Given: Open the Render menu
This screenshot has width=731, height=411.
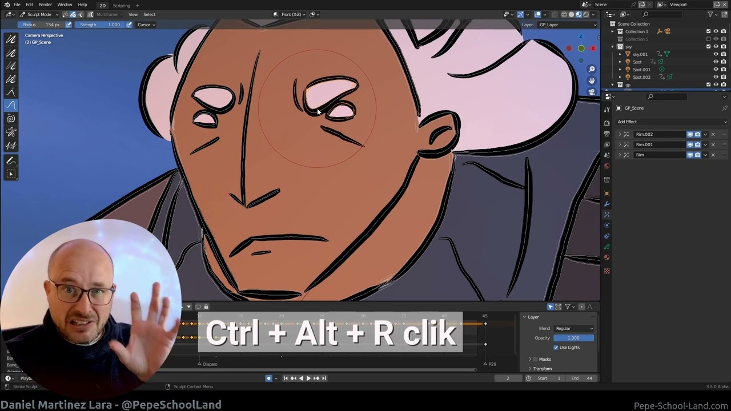Looking at the screenshot, I should (x=45, y=5).
